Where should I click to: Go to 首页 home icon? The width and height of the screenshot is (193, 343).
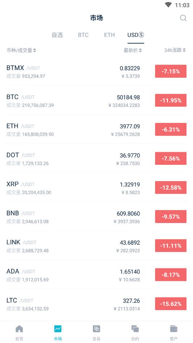click(19, 329)
